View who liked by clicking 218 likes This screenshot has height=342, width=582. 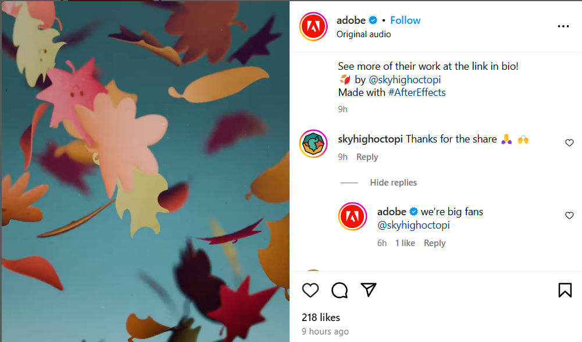tap(321, 318)
